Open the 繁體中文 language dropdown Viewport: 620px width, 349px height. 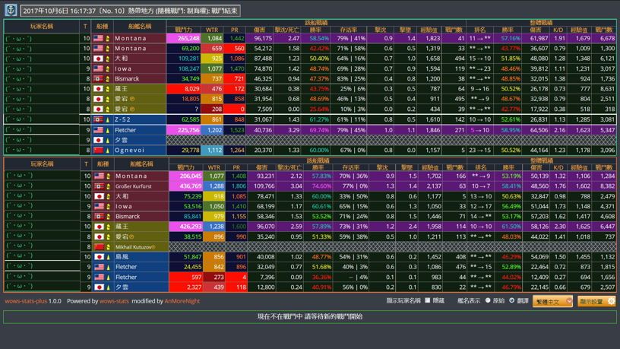552,302
